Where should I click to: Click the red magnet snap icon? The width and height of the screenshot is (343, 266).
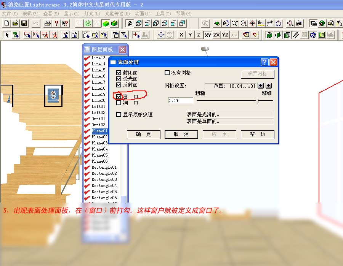(255, 35)
